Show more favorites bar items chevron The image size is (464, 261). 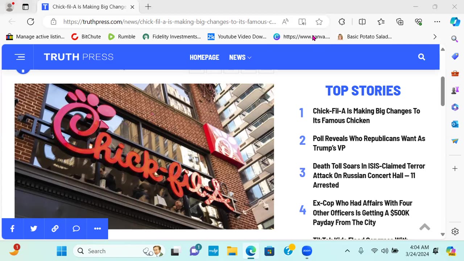point(435,37)
